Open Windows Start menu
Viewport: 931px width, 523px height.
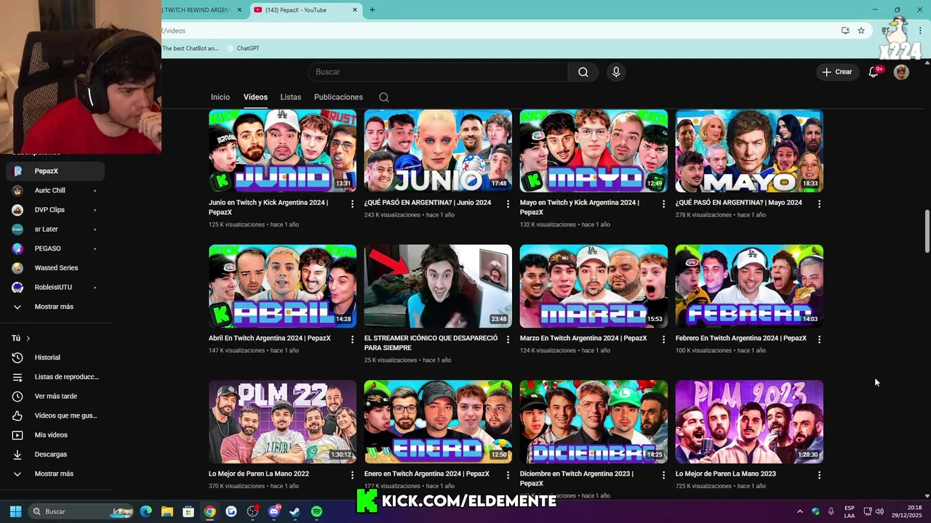(15, 511)
